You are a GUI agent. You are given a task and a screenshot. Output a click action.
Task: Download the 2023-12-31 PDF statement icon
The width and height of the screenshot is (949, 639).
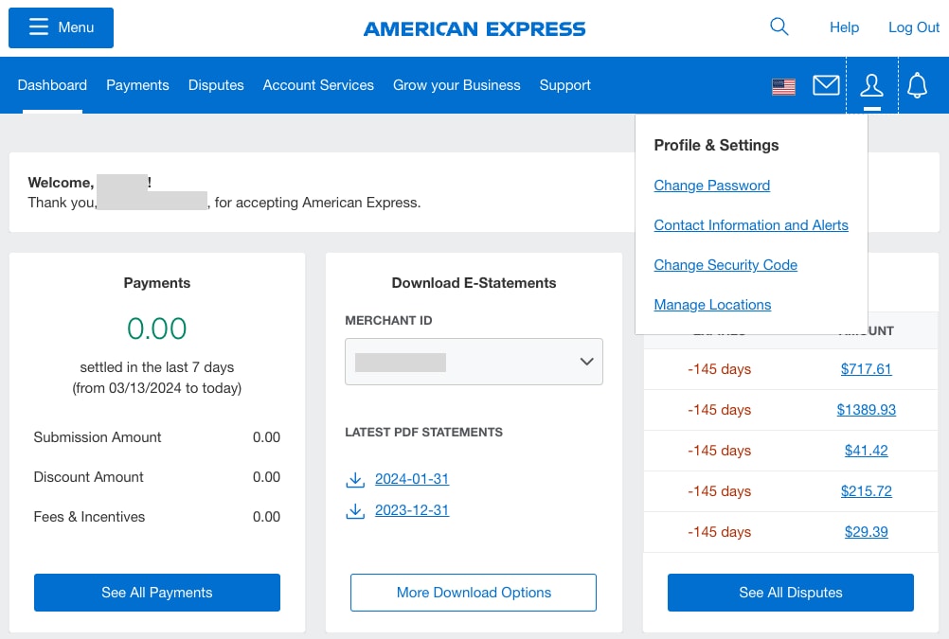[x=354, y=510]
